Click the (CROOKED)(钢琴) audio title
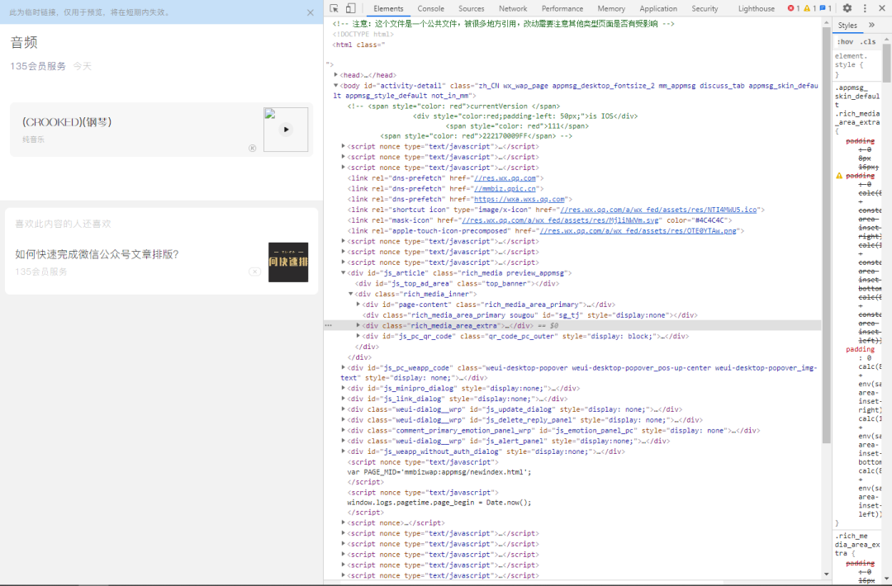The width and height of the screenshot is (892, 586). point(67,122)
